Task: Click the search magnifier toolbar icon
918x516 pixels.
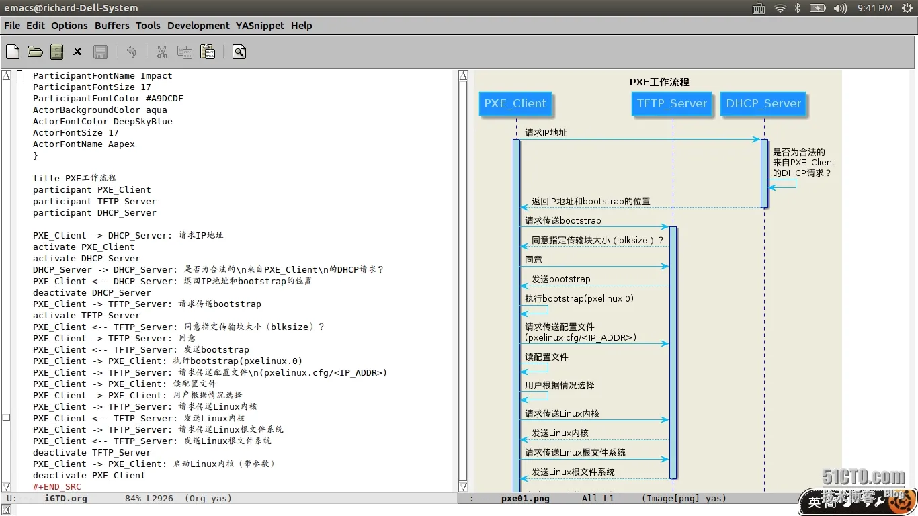Action: [239, 52]
